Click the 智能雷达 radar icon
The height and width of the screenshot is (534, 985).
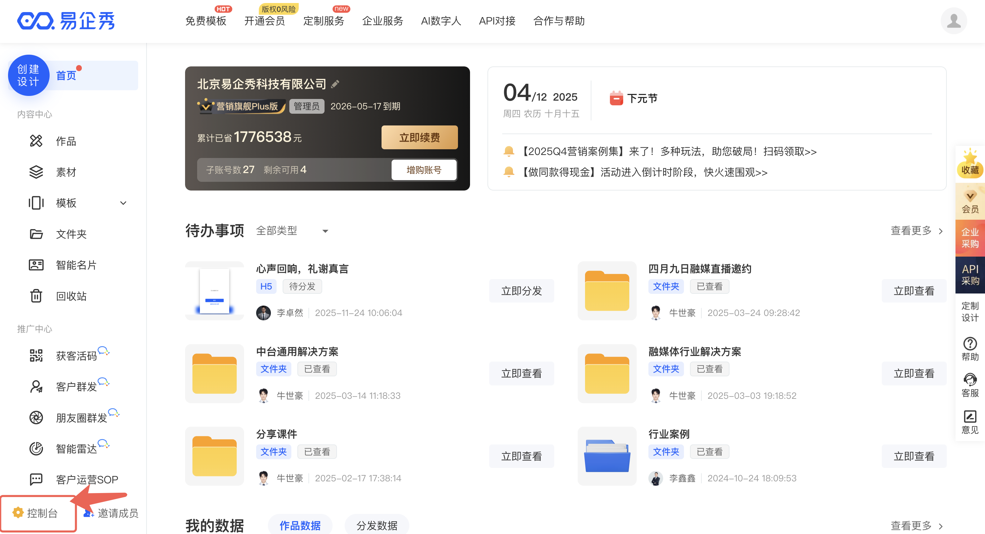(x=36, y=448)
